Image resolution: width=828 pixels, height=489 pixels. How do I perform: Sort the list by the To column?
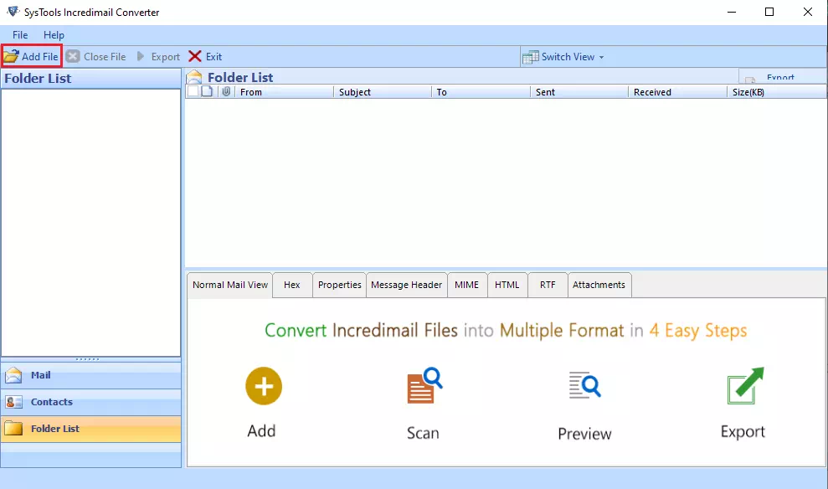[x=481, y=92]
